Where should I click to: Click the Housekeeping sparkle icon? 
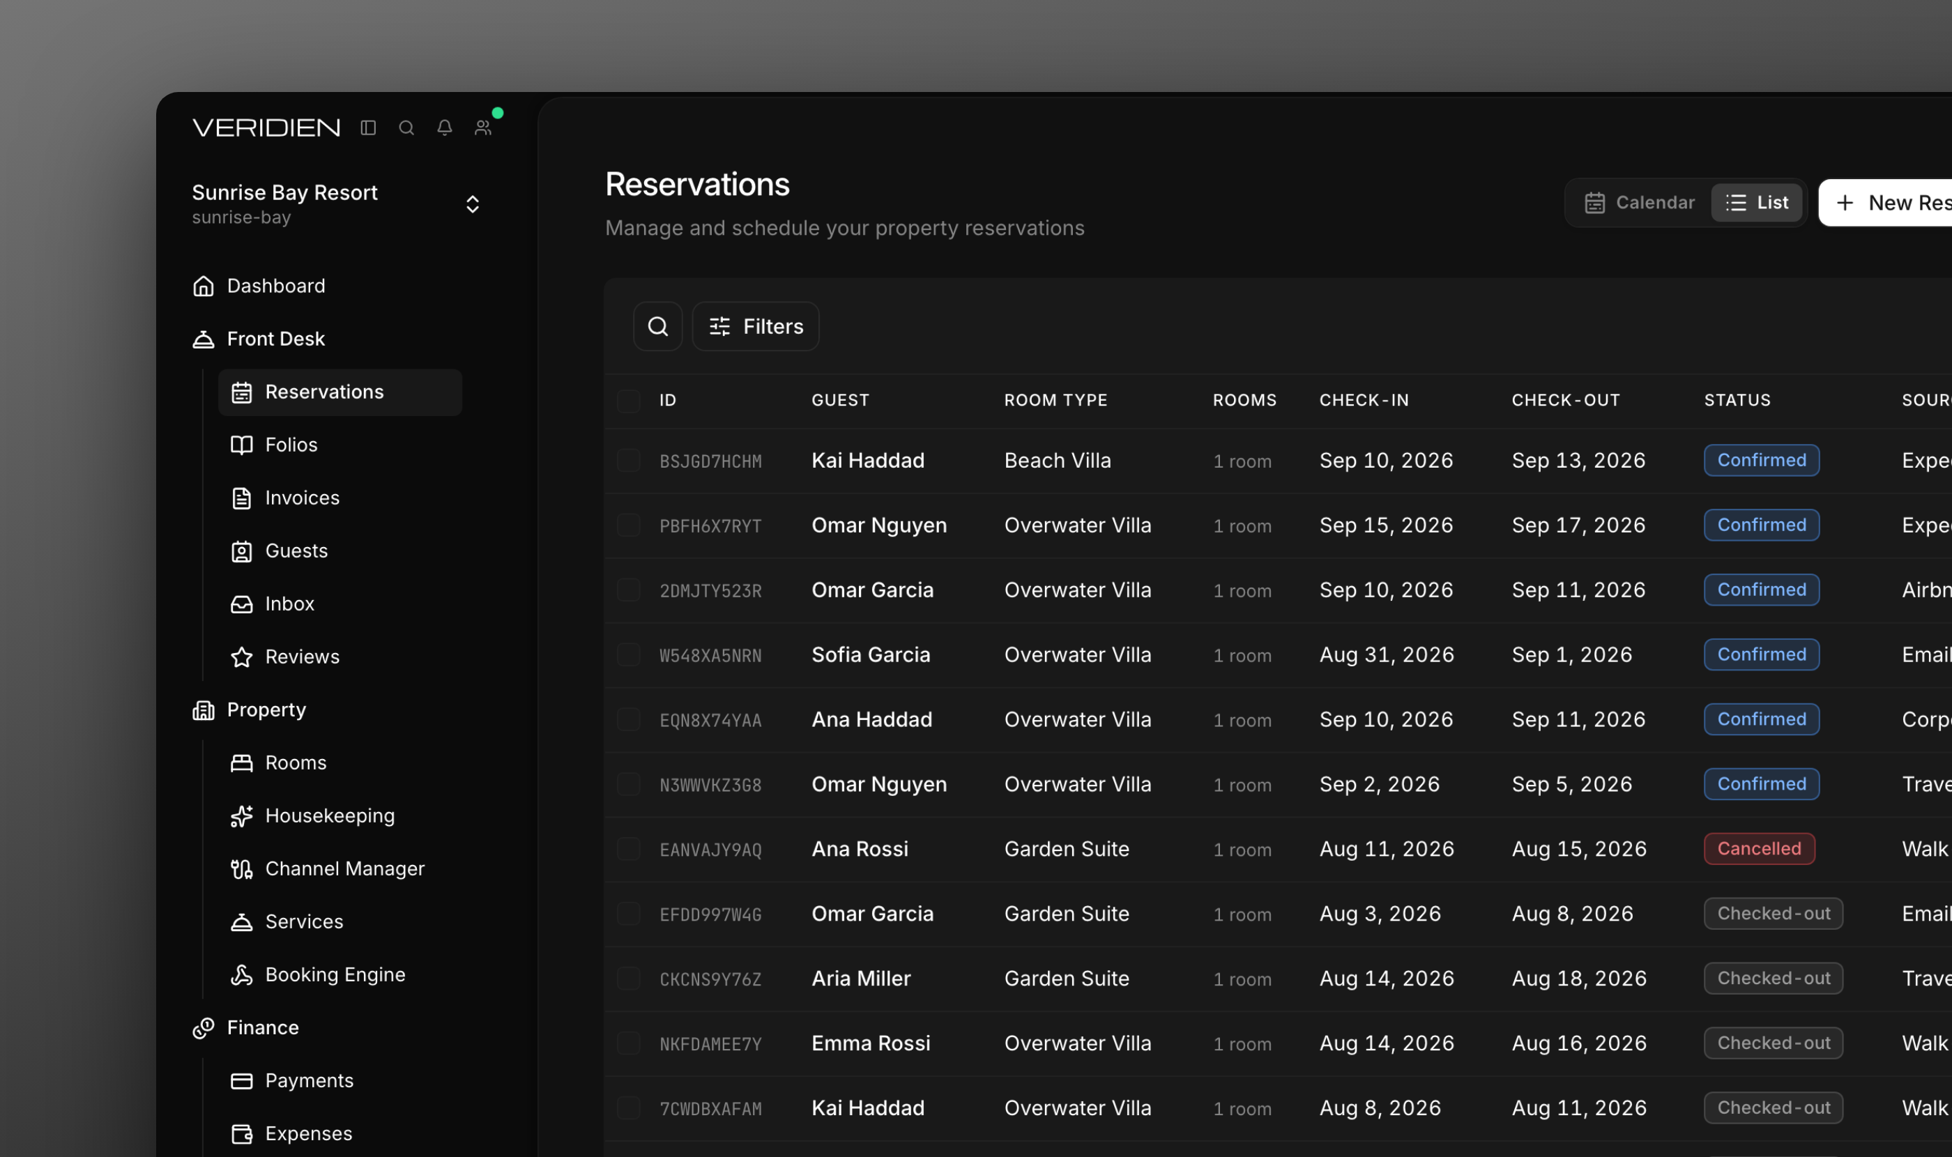coord(242,816)
